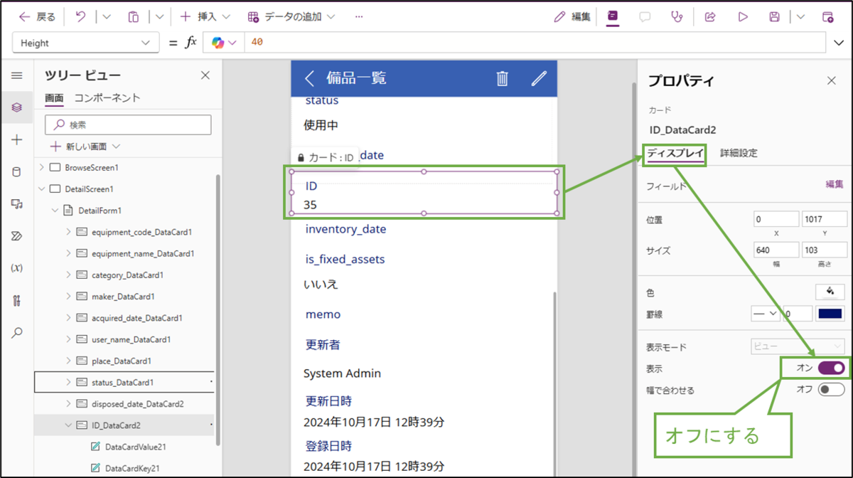Expand BrowseScreen1 in the tree
The width and height of the screenshot is (853, 478).
pos(41,168)
